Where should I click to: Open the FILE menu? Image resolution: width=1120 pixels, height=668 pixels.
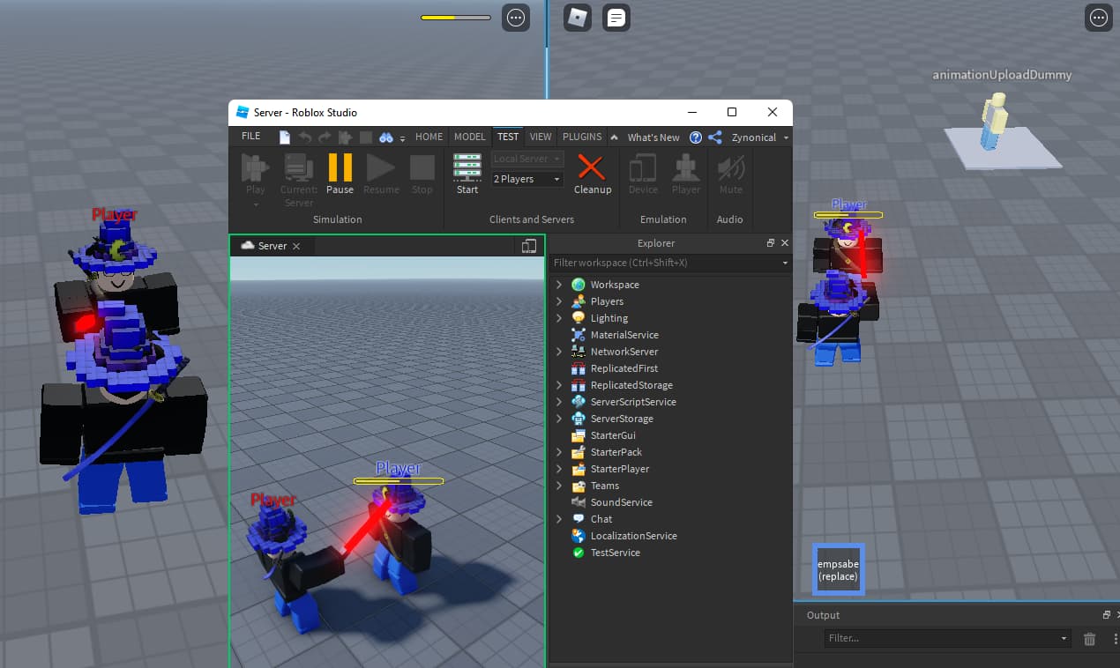pyautogui.click(x=251, y=137)
